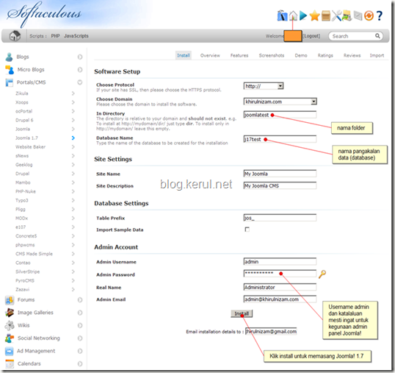
Task: Click the Image Galleries category icon
Action: tap(10, 313)
